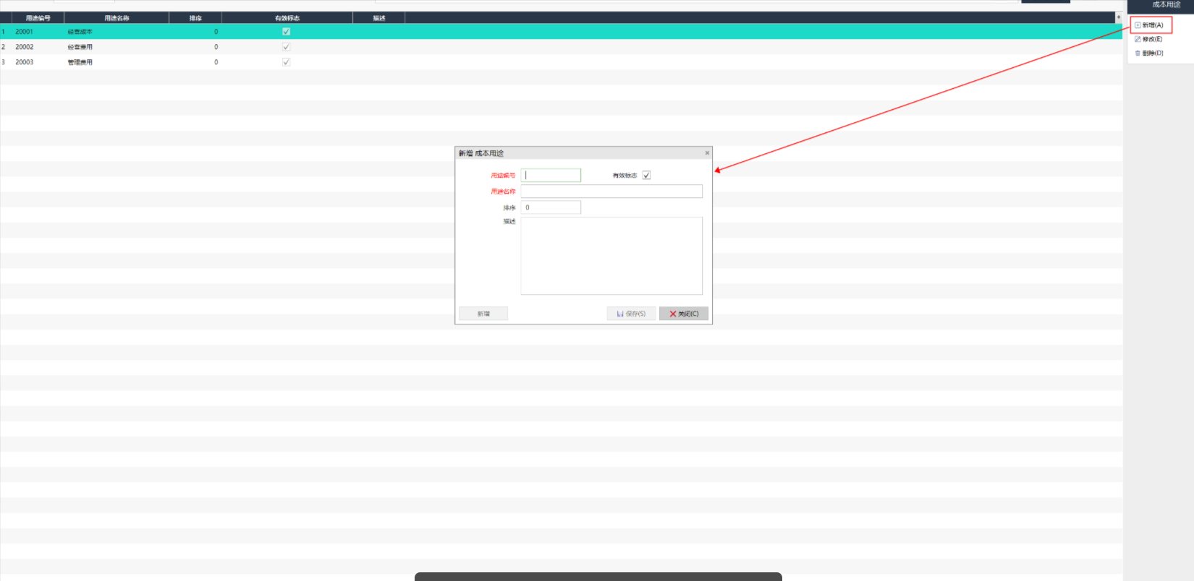This screenshot has width=1194, height=581.
Task: Toggle 有效标志 checkbox for row 20003
Action: [286, 62]
